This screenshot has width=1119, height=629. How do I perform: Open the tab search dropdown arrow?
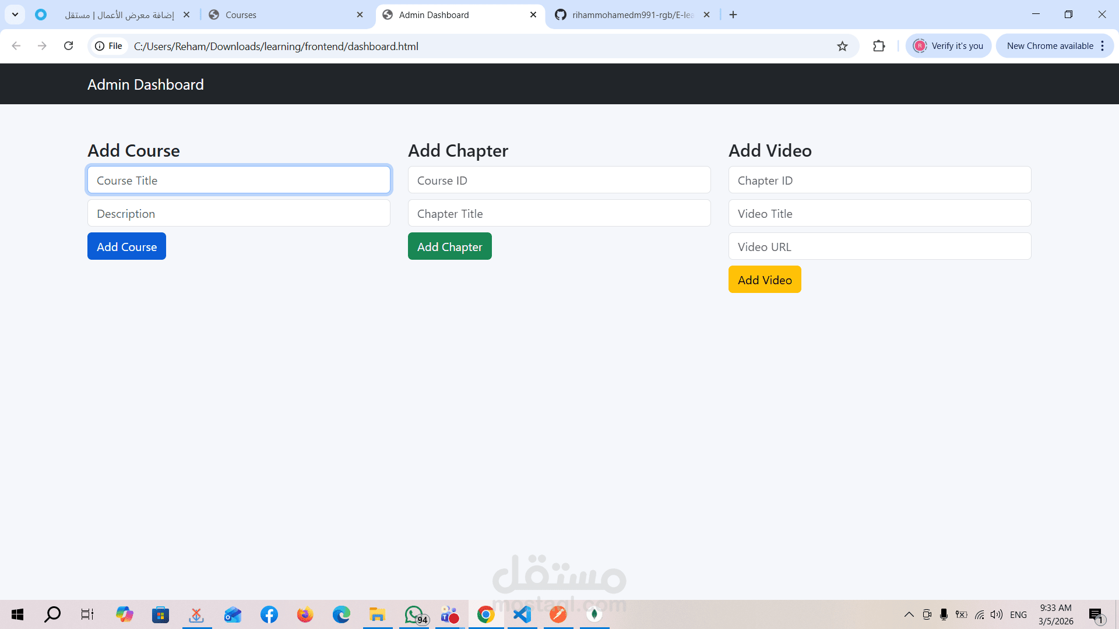15,15
